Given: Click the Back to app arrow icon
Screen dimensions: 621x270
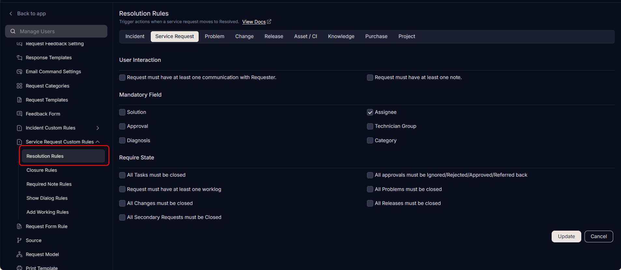Looking at the screenshot, I should coord(11,14).
